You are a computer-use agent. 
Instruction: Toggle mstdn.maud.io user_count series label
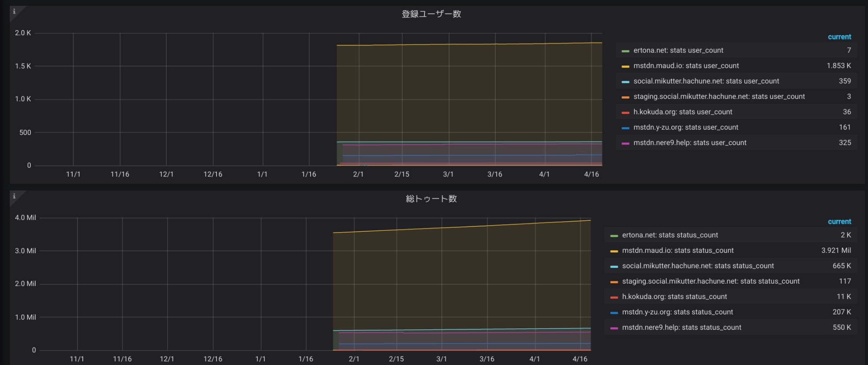[x=686, y=66]
